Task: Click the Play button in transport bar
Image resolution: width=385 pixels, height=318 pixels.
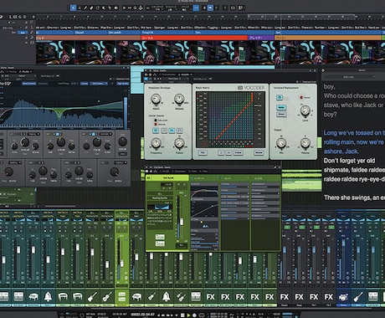Action: [188, 315]
